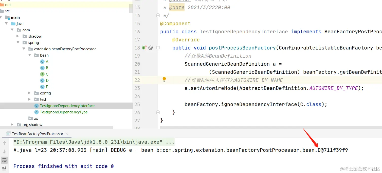The width and height of the screenshot is (382, 173).
Task: Click the main module folder icon
Action: (8, 17)
